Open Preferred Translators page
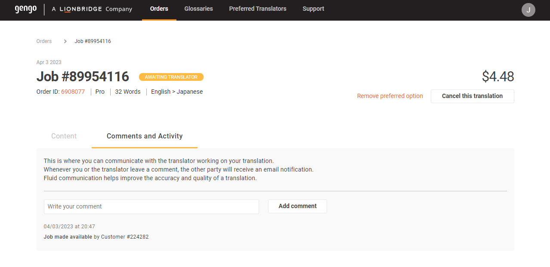This screenshot has width=550, height=267. tap(258, 9)
